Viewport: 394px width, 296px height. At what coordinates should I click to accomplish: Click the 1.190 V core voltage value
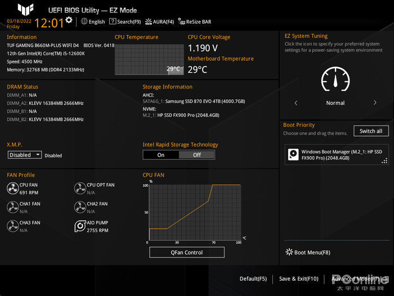(203, 48)
